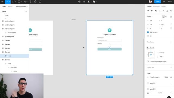The image size is (174, 98).
Task: Click Align left icon
Action: tap(148, 11)
